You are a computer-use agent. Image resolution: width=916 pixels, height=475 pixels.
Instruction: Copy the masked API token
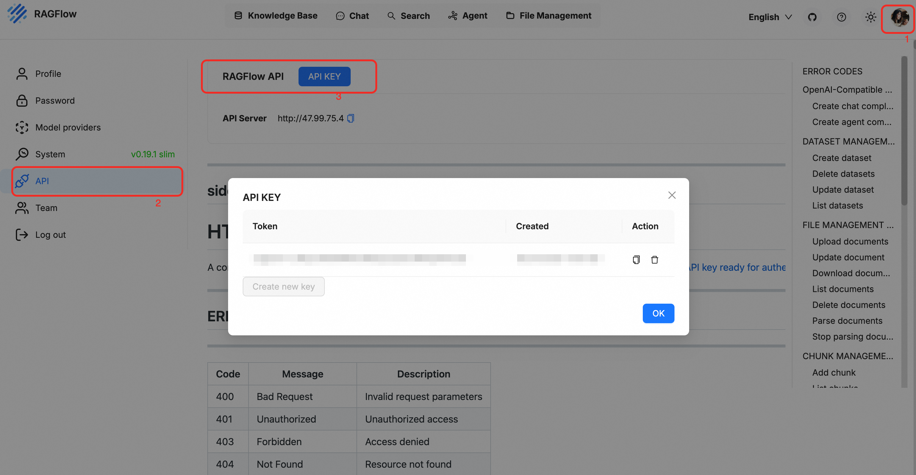[636, 259]
